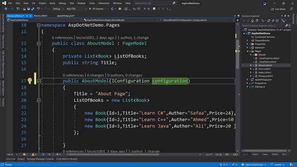Open the Build menu

click(x=52, y=3)
